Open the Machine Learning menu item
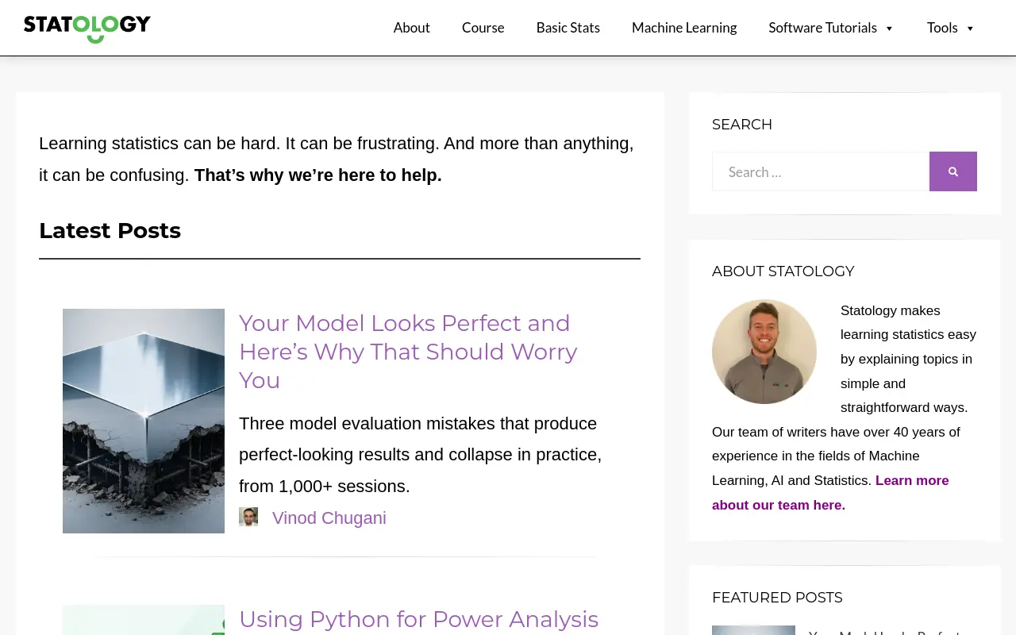 684,28
